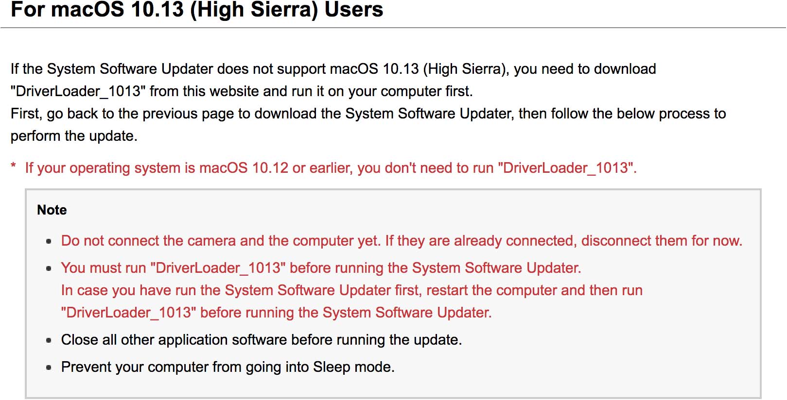787x400 pixels.
Task: Click the red line starting "You must run"
Action: pyautogui.click(x=321, y=268)
